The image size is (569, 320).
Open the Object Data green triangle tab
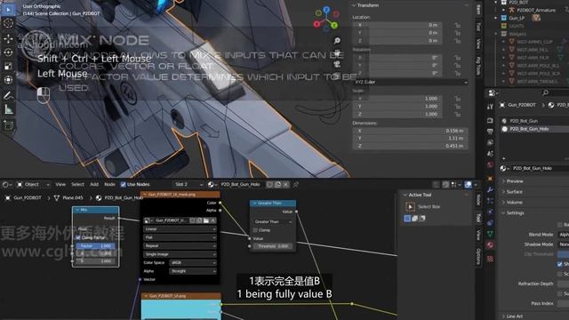(490, 234)
